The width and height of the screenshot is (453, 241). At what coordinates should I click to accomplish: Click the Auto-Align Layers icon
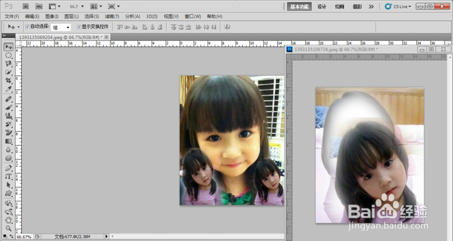coord(227,27)
